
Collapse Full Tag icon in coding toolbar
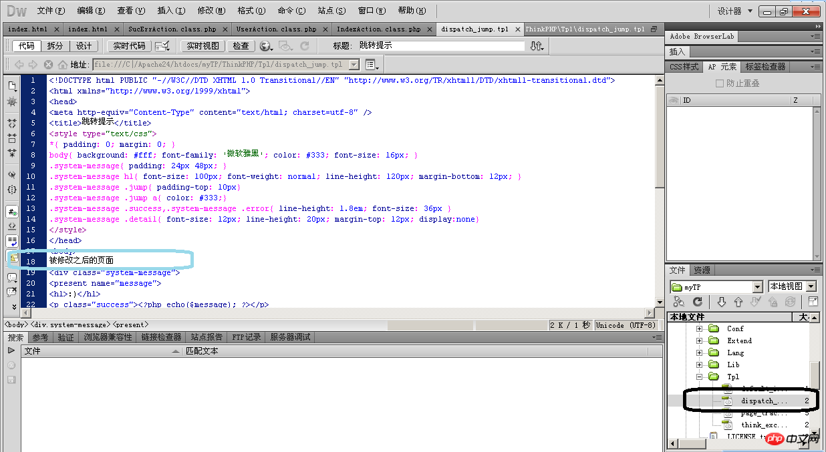click(12, 124)
